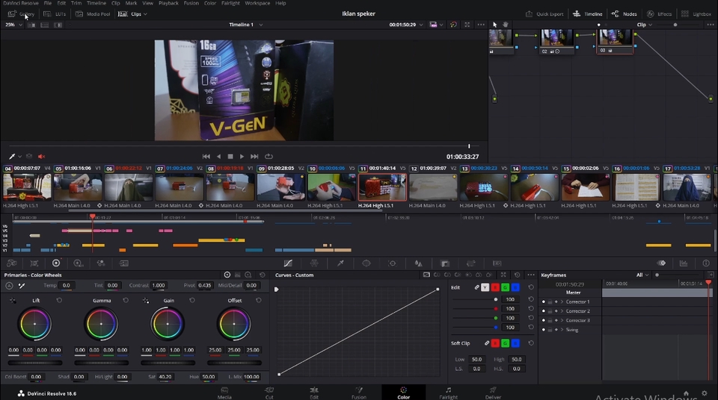Open the Motion Effects palette icon
Image resolution: width=718 pixels, height=400 pixels.
[x=123, y=263]
